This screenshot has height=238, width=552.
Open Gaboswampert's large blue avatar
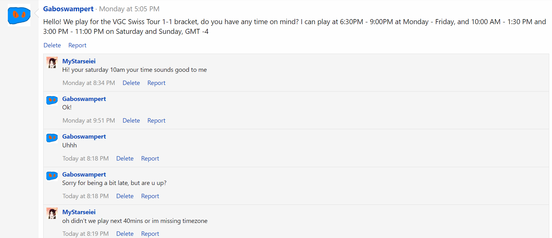pos(19,15)
